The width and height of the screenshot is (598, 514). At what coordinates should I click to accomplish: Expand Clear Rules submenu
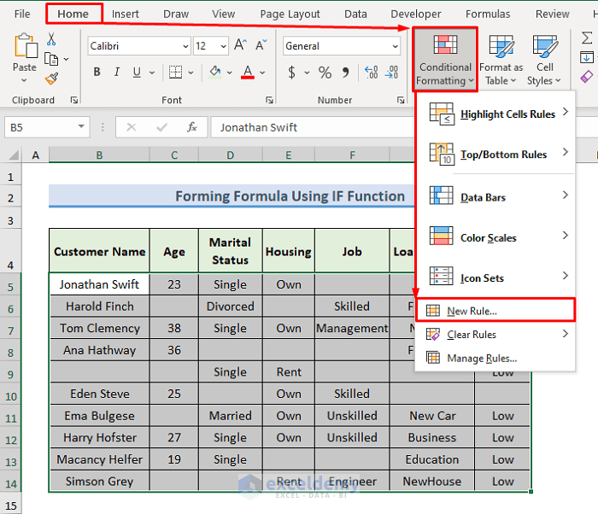pyautogui.click(x=495, y=335)
